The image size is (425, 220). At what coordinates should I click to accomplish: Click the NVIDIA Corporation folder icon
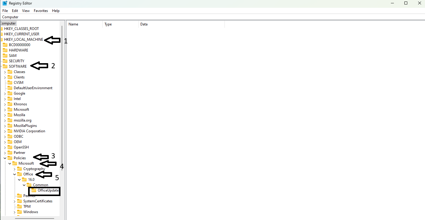10,131
